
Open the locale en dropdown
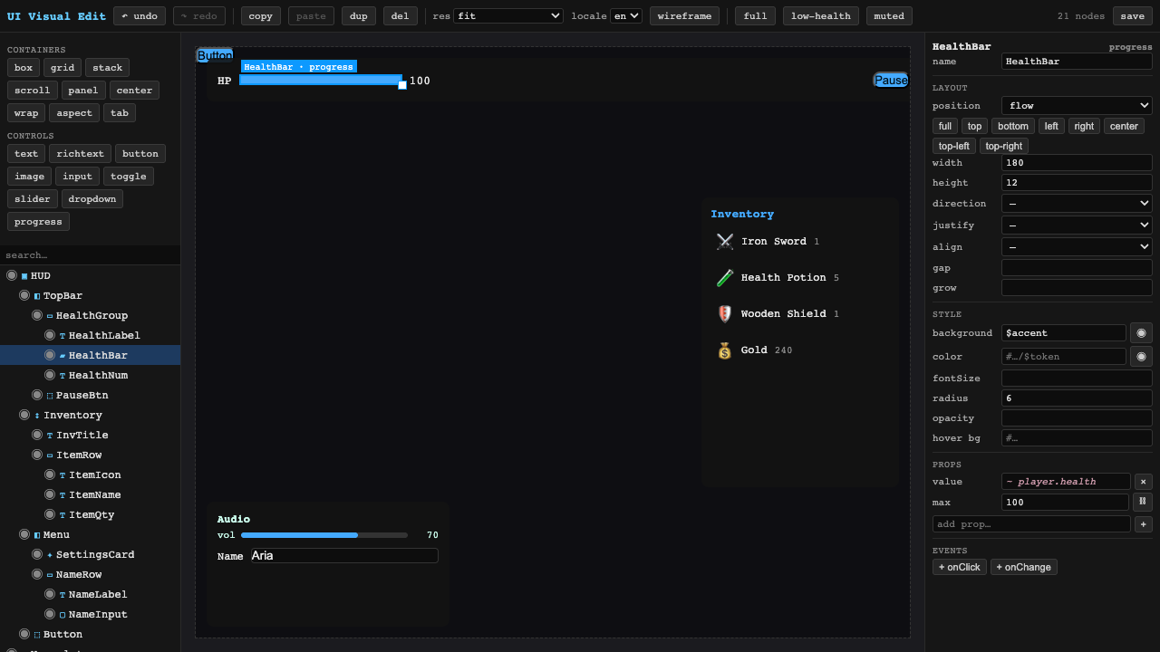tap(626, 16)
